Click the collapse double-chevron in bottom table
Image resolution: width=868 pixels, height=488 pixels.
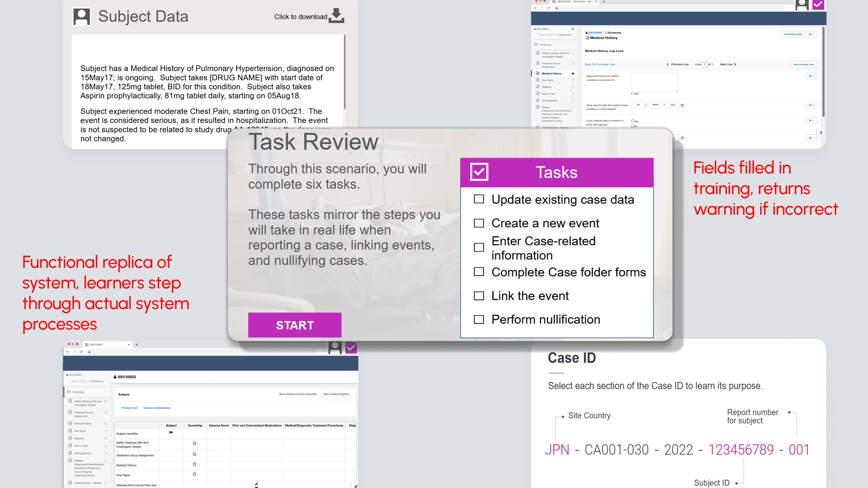(x=356, y=486)
